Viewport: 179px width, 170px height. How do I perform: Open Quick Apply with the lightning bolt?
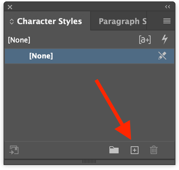click(165, 39)
